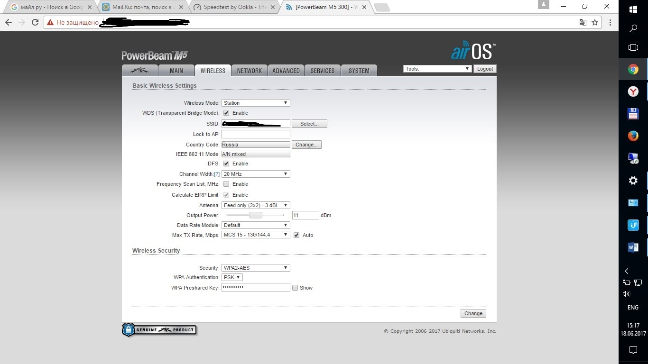This screenshot has height=364, width=648.
Task: Go to the SYSTEM tab
Action: [x=359, y=71]
